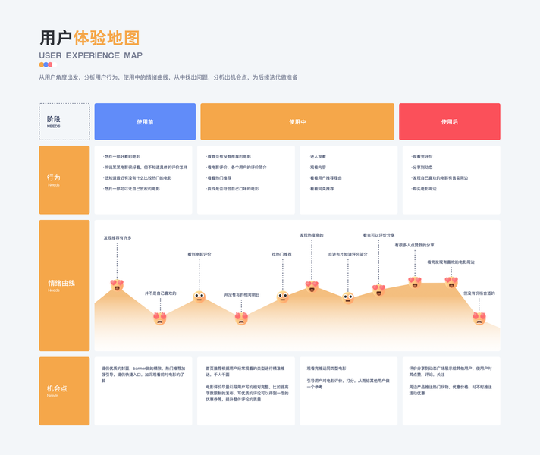Click the USER EXPERIENCE MAP subtitle
This screenshot has width=540, height=455.
(x=90, y=55)
